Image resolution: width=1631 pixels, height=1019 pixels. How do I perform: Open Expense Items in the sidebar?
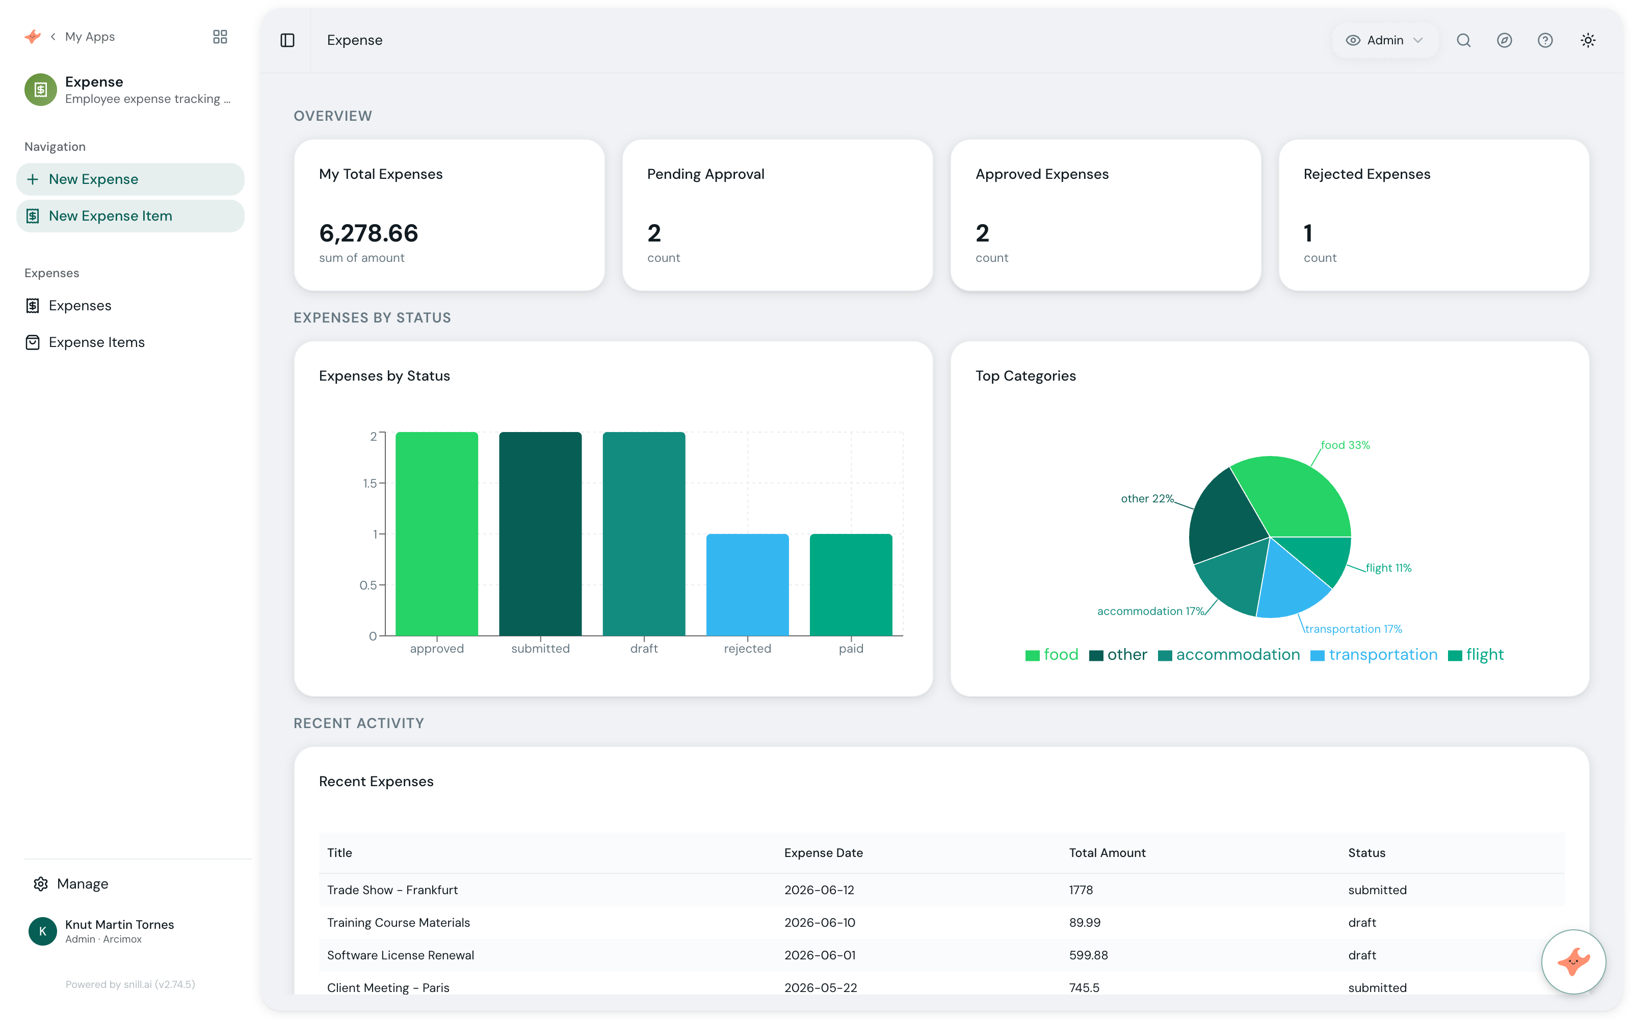click(x=130, y=342)
